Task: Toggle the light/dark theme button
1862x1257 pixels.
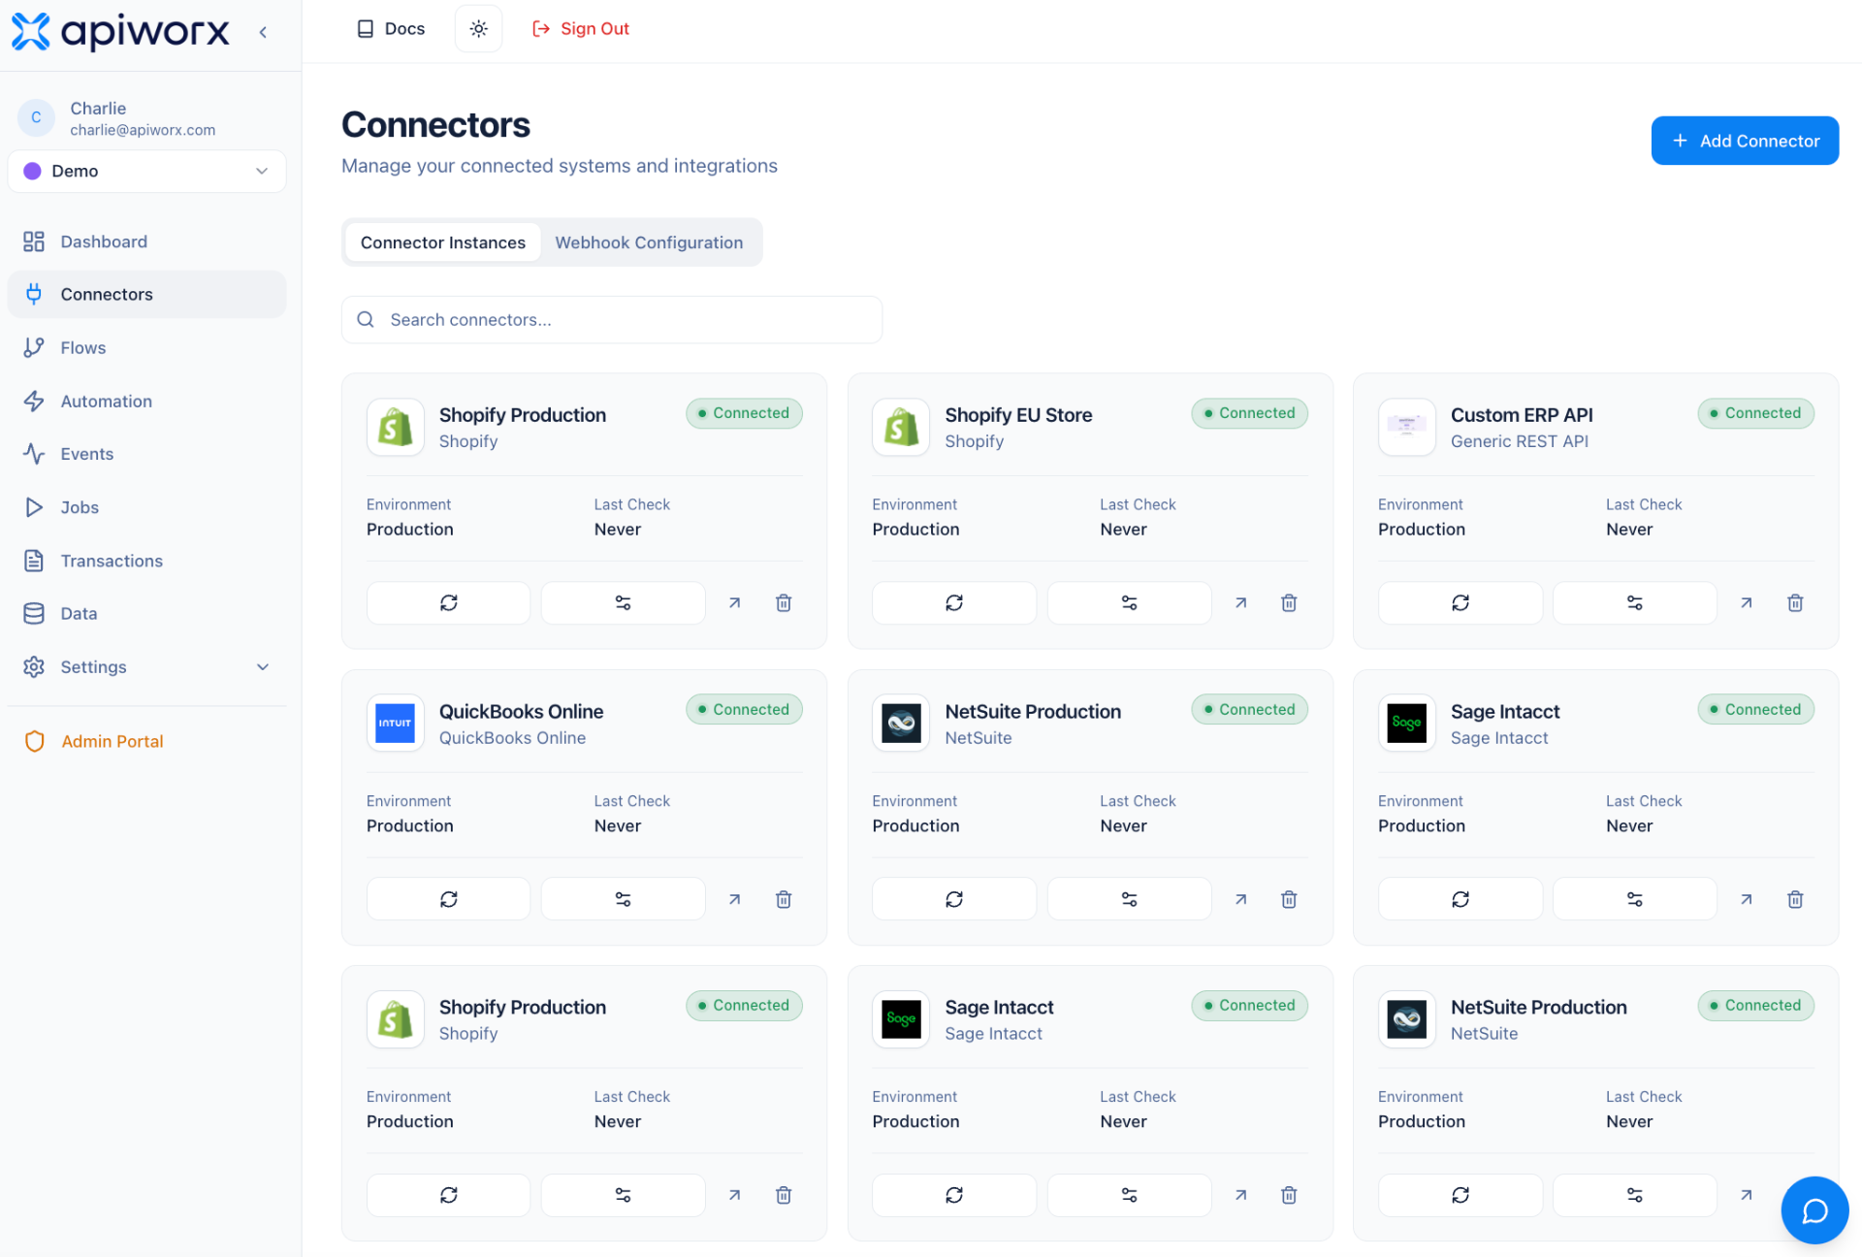Action: 478,29
